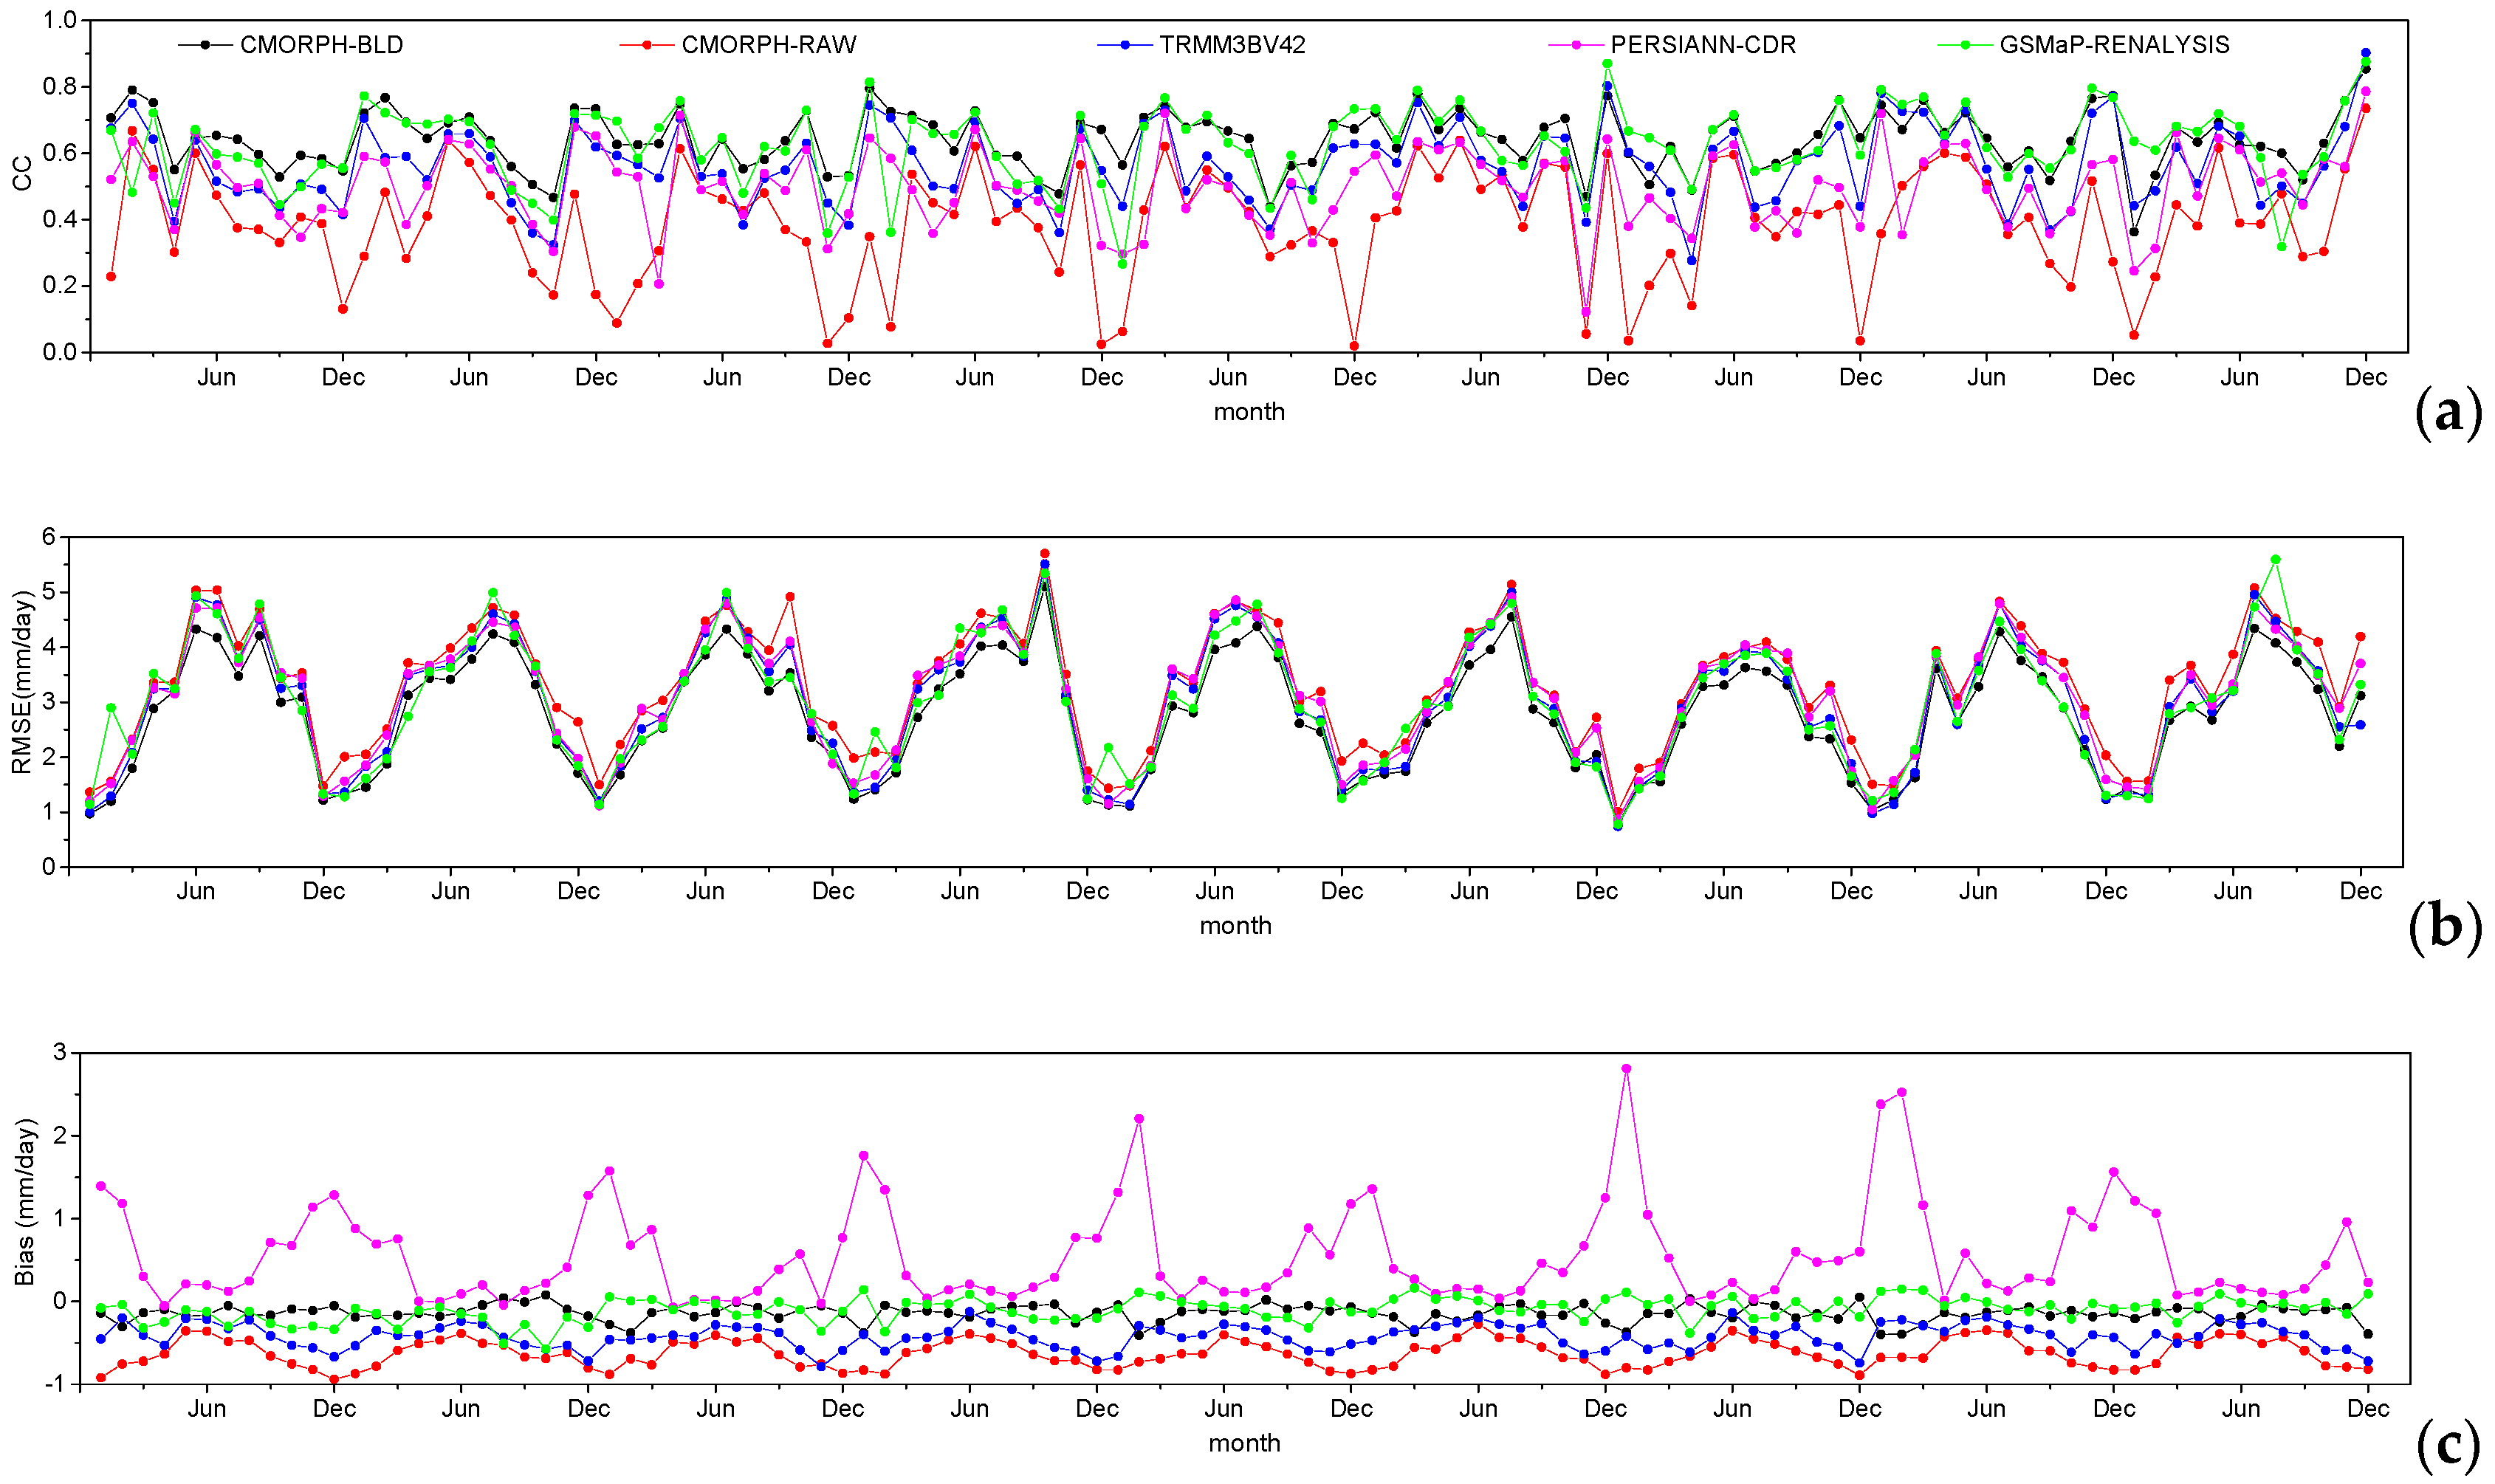
Task: Click the 3 tick label on Bias axis
Action: (60, 1052)
